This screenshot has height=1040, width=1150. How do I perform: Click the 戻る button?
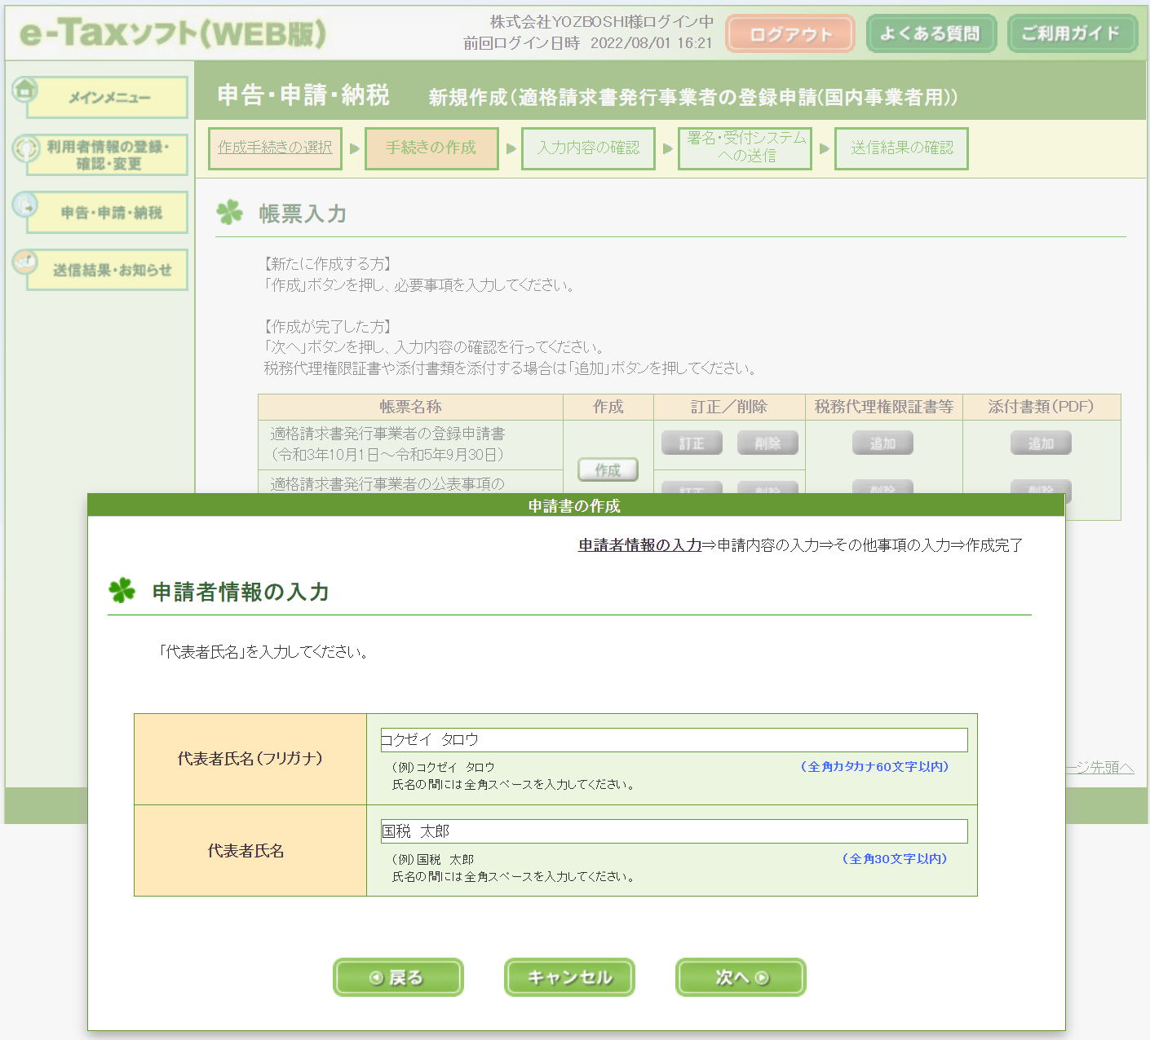pos(398,977)
